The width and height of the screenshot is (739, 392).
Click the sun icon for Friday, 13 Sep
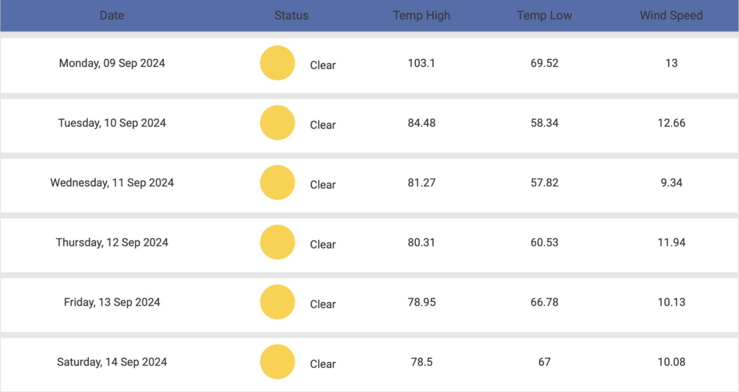click(277, 302)
